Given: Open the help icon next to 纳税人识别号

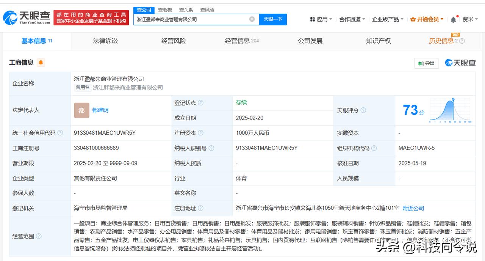Looking at the screenshot, I should [211, 148].
